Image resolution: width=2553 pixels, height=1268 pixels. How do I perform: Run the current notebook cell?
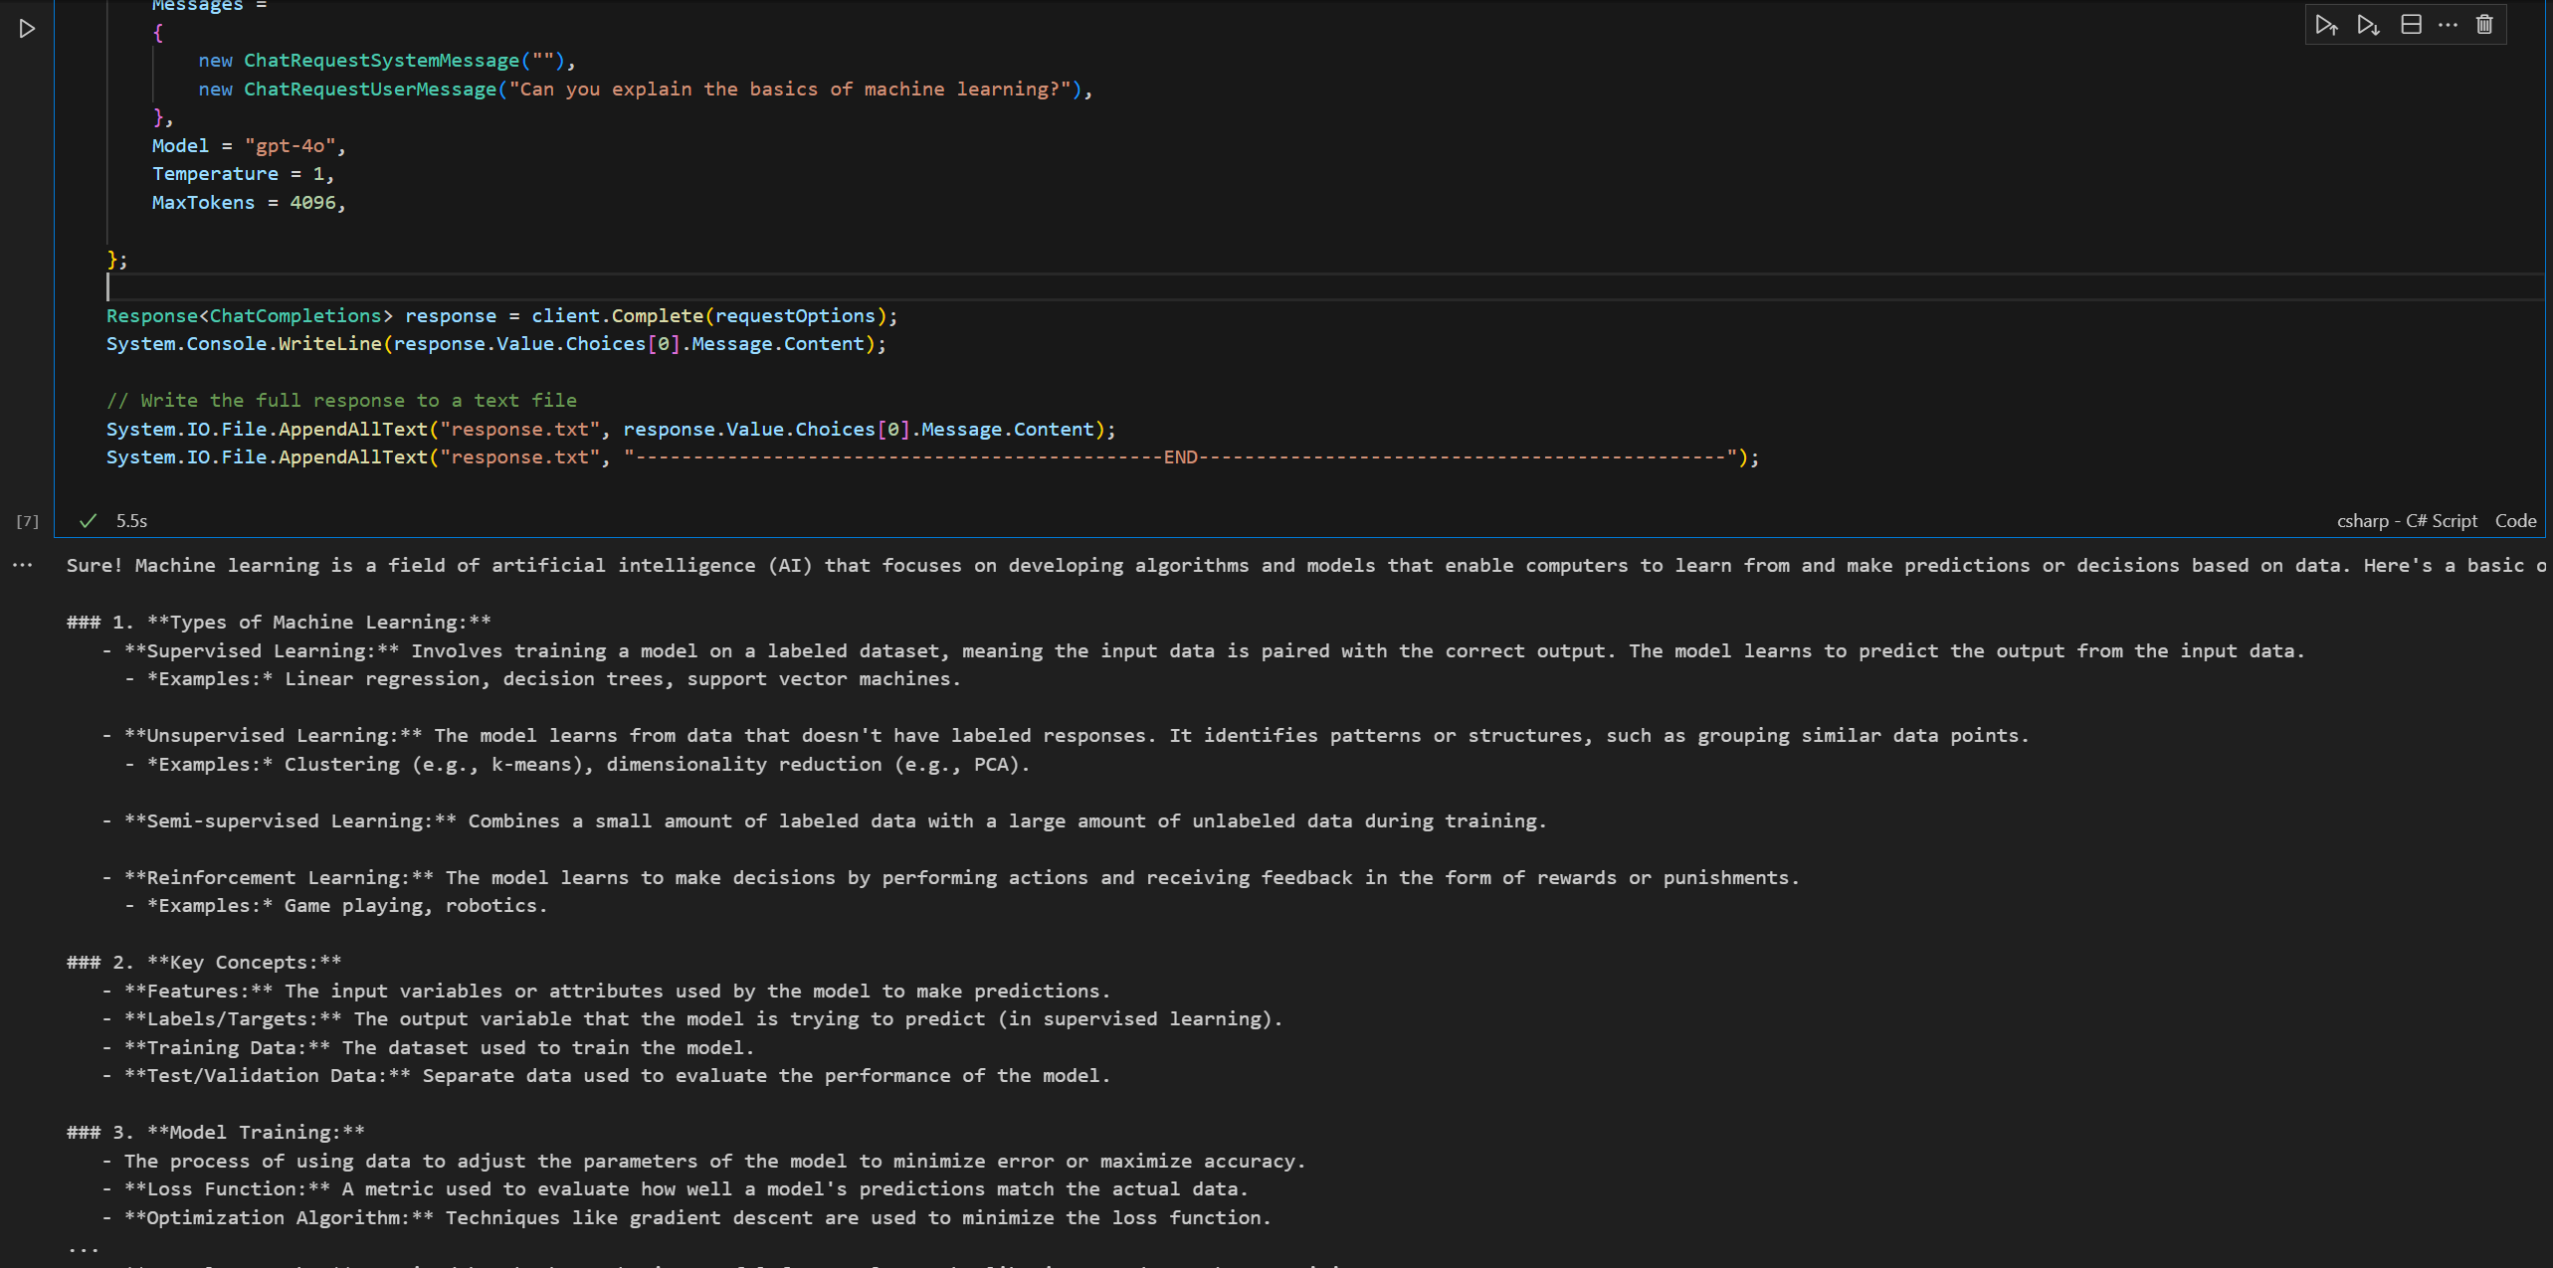click(27, 29)
